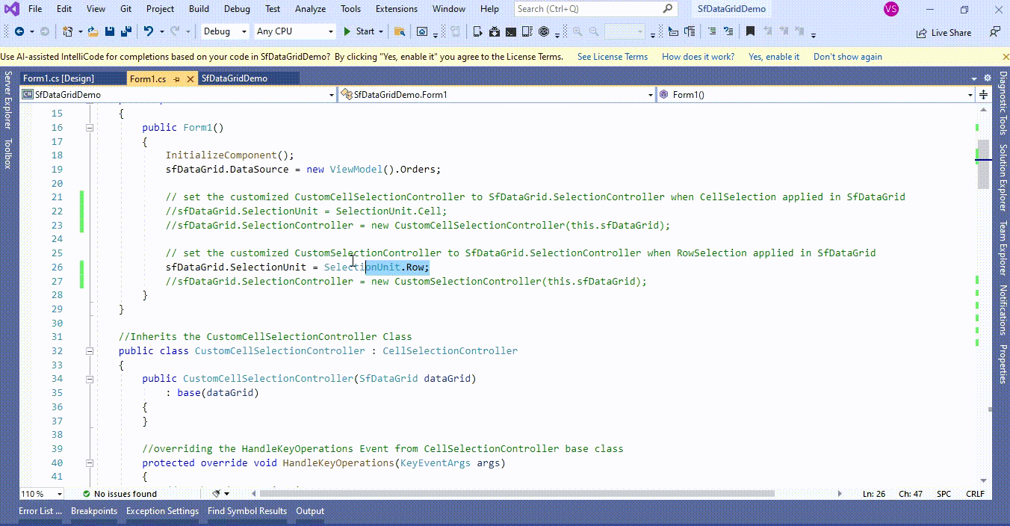The height and width of the screenshot is (526, 1010).
Task: Click the Save All double-disk icon
Action: coord(126,31)
